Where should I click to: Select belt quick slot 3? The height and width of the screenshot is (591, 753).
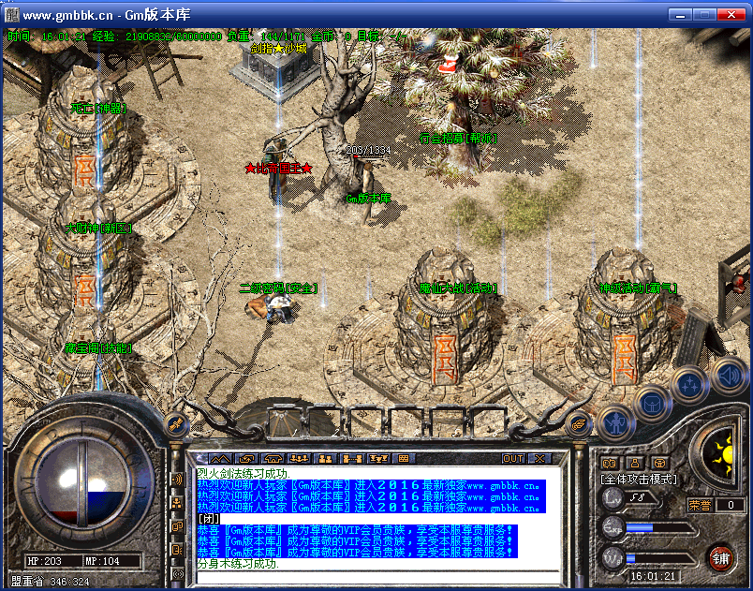[x=366, y=422]
